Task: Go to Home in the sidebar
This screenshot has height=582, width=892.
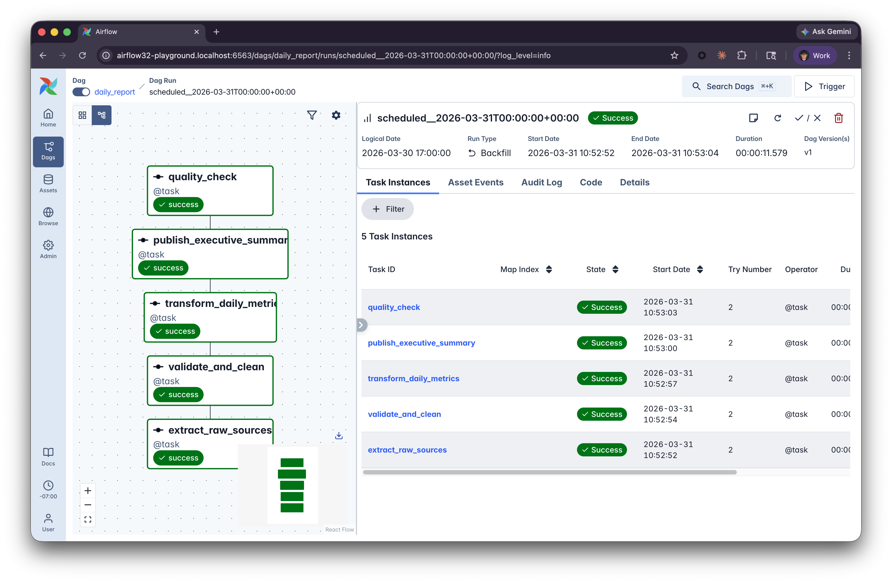Action: 48,118
